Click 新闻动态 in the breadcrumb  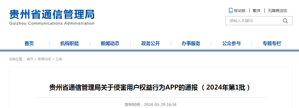point(45,59)
